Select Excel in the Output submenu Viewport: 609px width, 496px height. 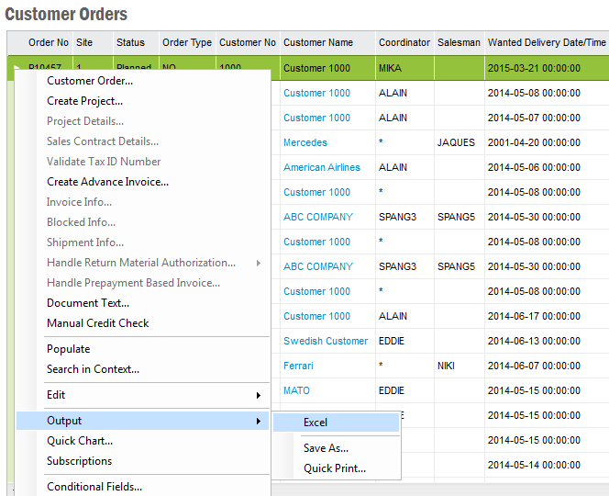pos(316,423)
